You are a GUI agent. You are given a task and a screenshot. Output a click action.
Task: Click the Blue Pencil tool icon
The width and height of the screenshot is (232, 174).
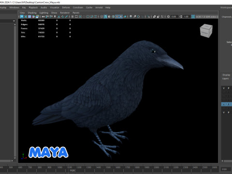point(66,16)
